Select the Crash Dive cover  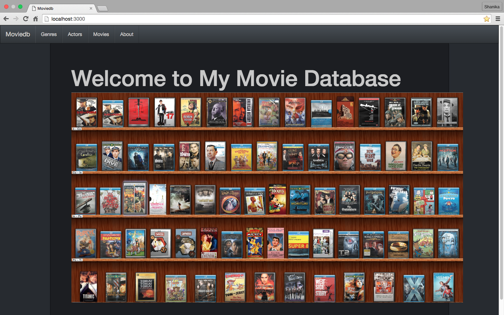click(x=112, y=156)
